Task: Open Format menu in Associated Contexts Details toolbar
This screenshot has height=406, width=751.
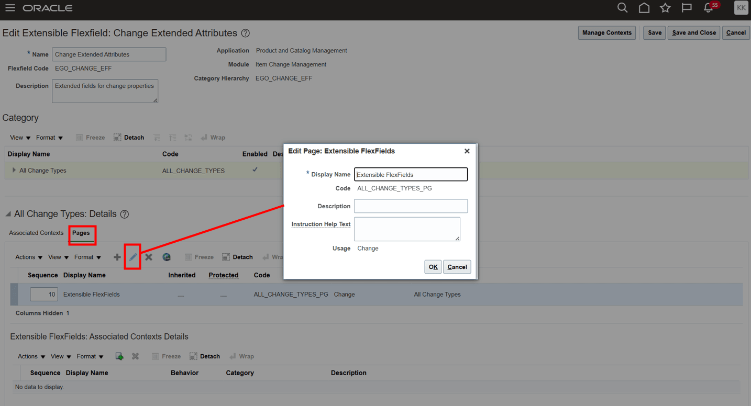Action: (91, 356)
